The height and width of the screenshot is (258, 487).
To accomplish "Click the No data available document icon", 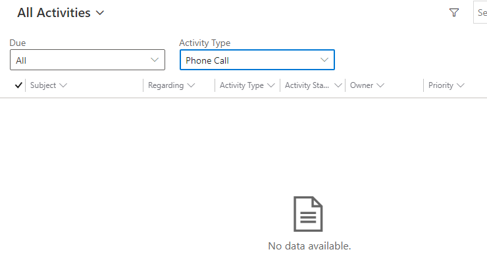I will click(x=308, y=214).
